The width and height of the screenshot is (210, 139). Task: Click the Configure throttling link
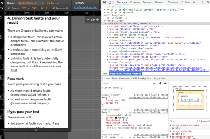[85, 7]
